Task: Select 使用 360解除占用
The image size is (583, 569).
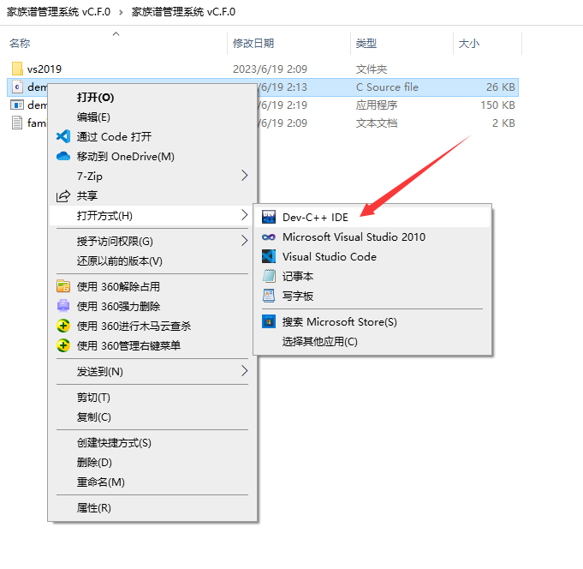Action: point(152,286)
